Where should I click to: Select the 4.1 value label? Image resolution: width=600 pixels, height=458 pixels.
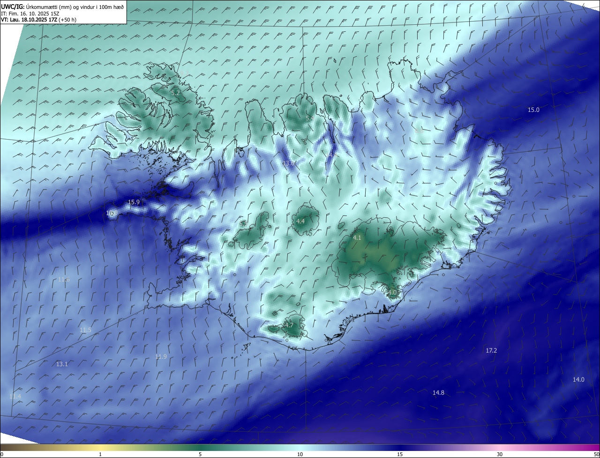(x=357, y=238)
